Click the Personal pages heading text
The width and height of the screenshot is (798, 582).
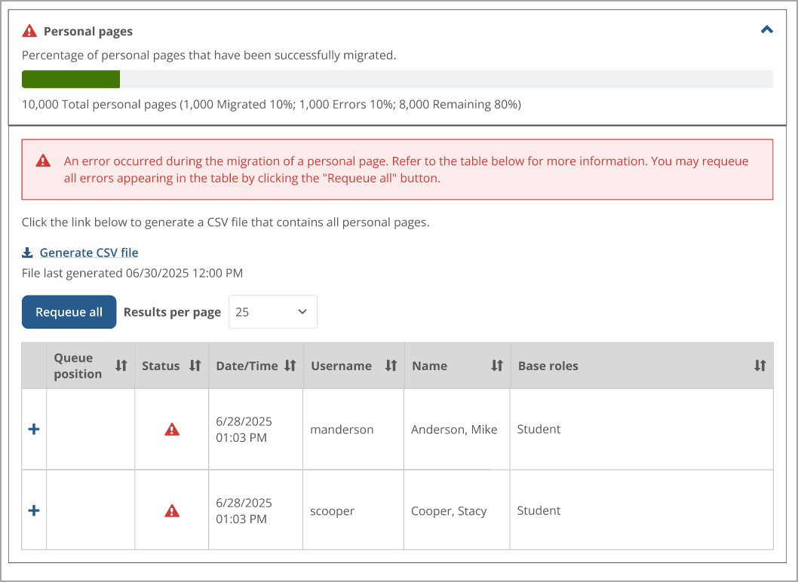[x=88, y=31]
